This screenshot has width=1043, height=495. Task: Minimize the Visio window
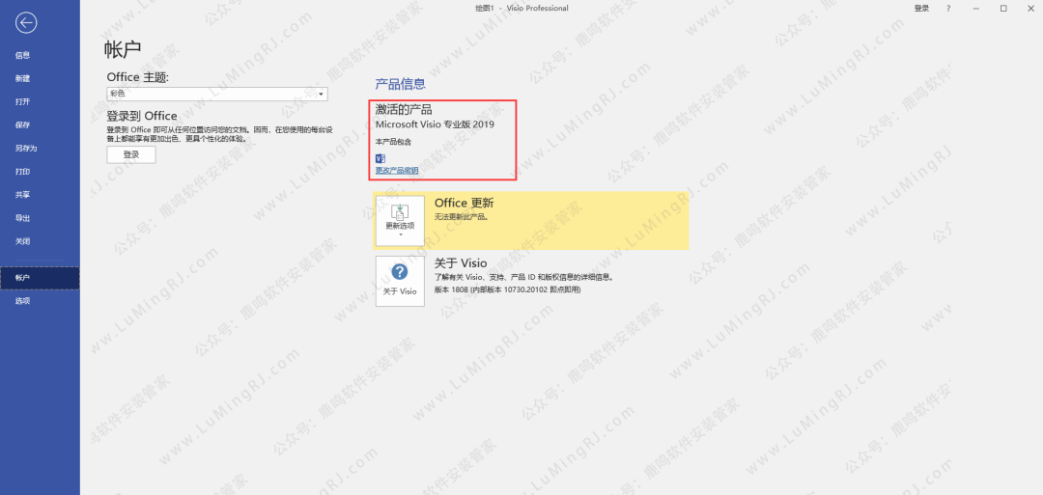[975, 8]
